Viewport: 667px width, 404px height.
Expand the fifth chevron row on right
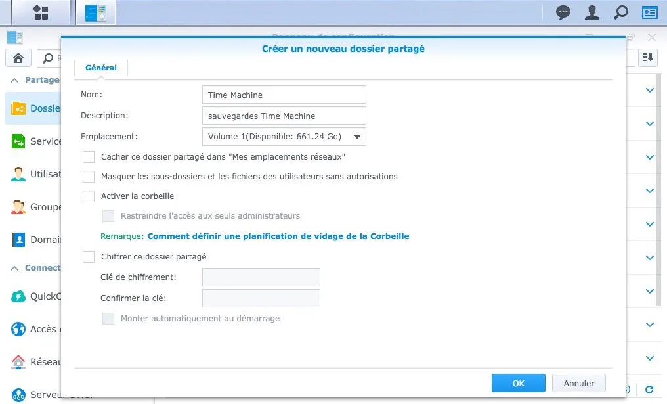(x=649, y=225)
